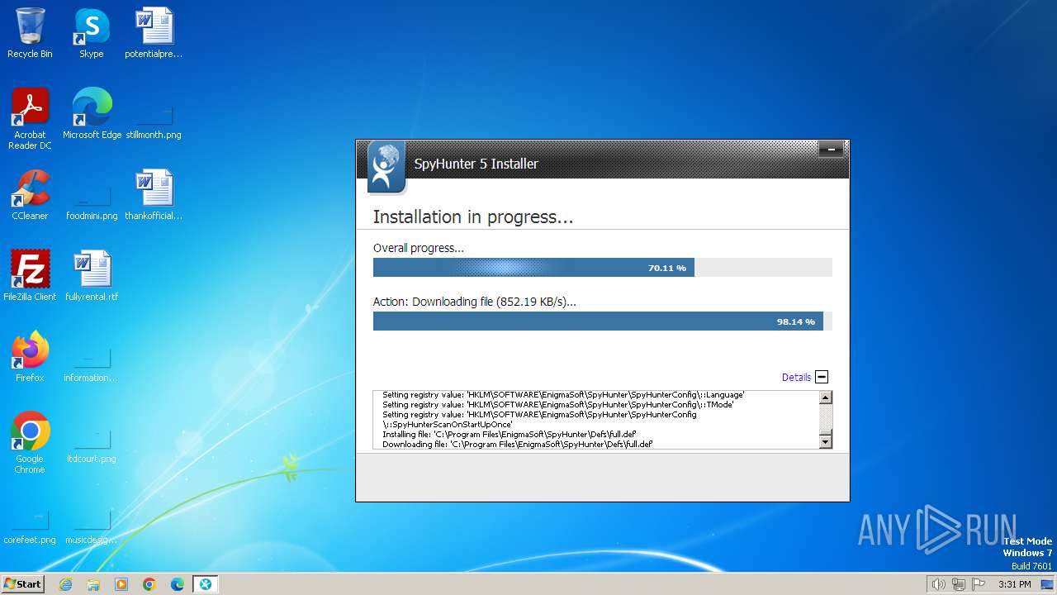Open the Start menu
Image resolution: width=1057 pixels, height=595 pixels.
tap(22, 584)
